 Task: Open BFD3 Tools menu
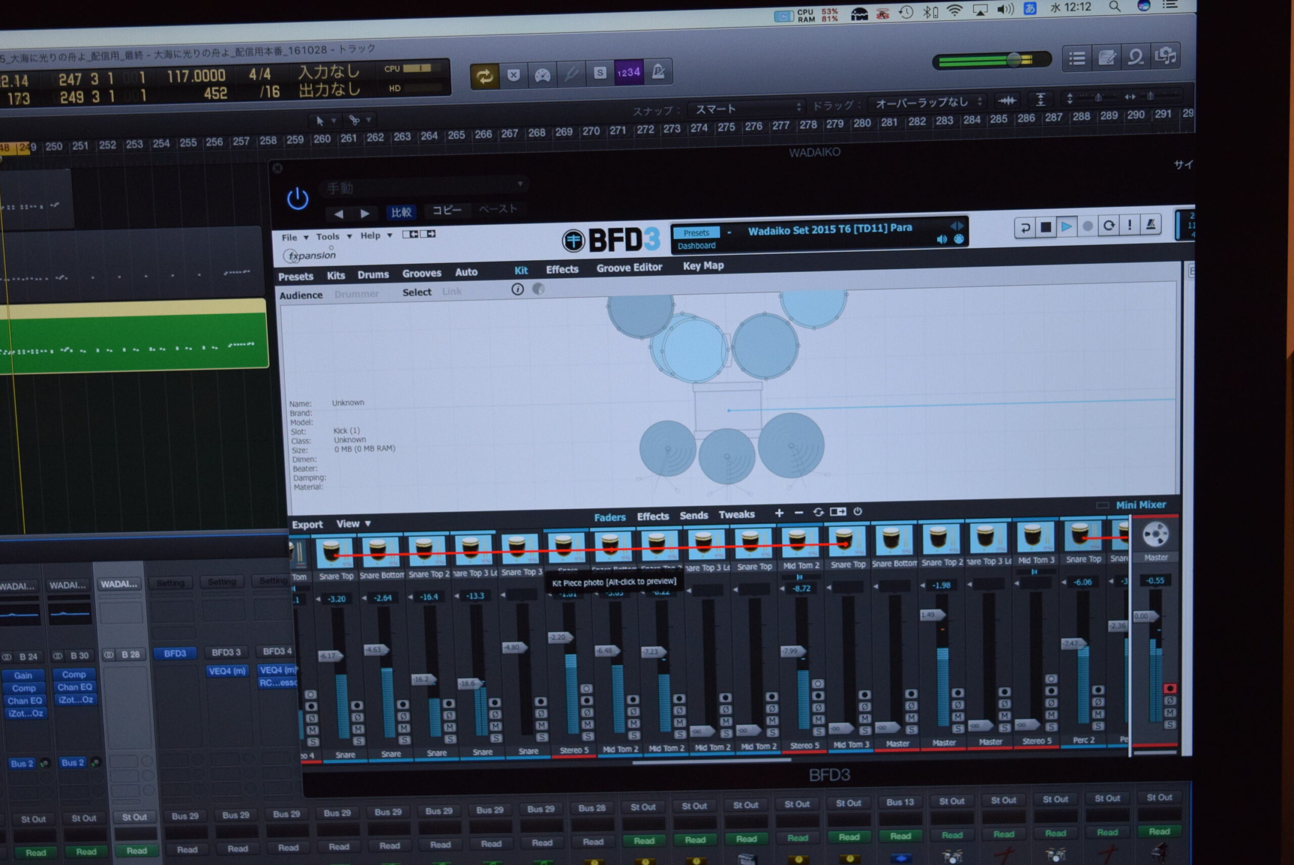click(x=334, y=236)
